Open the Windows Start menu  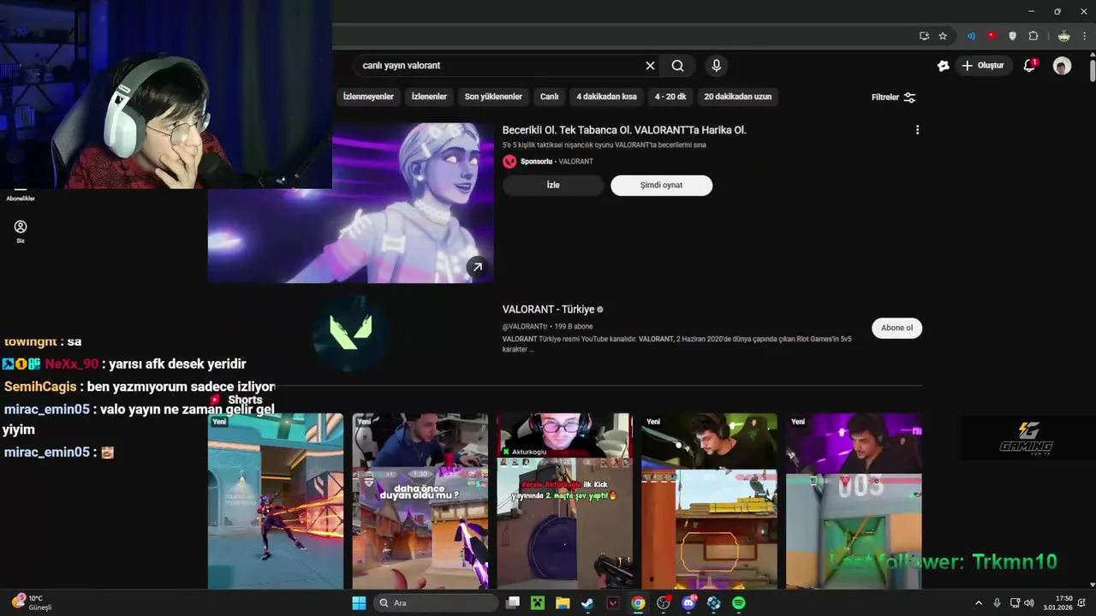359,603
